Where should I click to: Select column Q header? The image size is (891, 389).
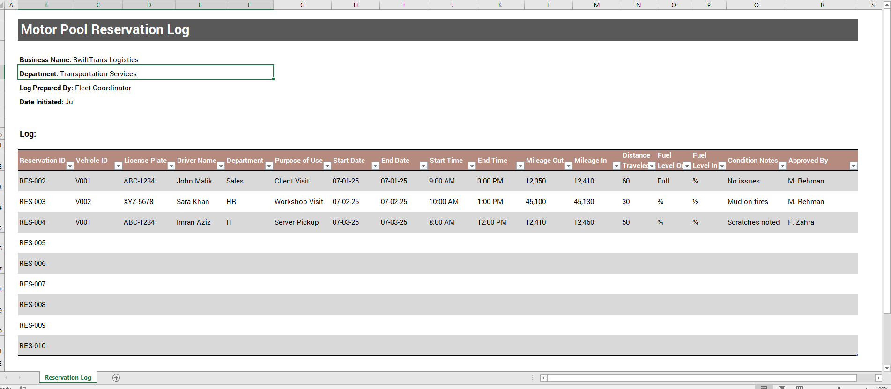pyautogui.click(x=757, y=5)
